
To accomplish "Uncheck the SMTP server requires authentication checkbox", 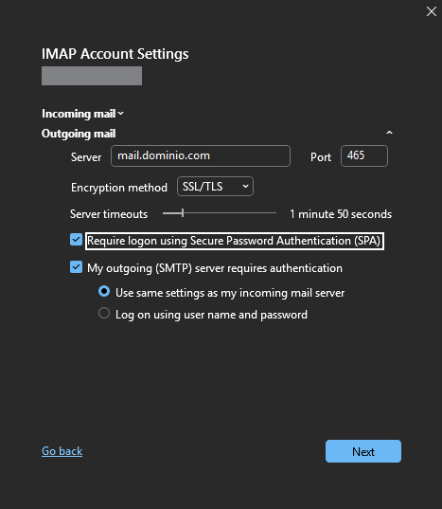I will pos(76,267).
